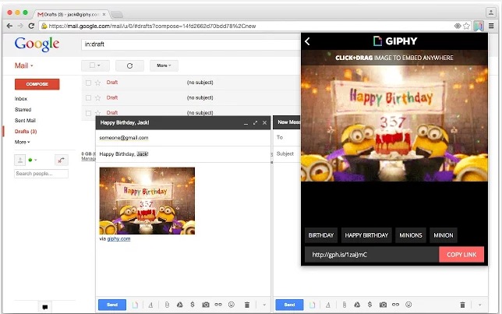Click the Search people field
Screen dimensions: 502x314
(41, 174)
